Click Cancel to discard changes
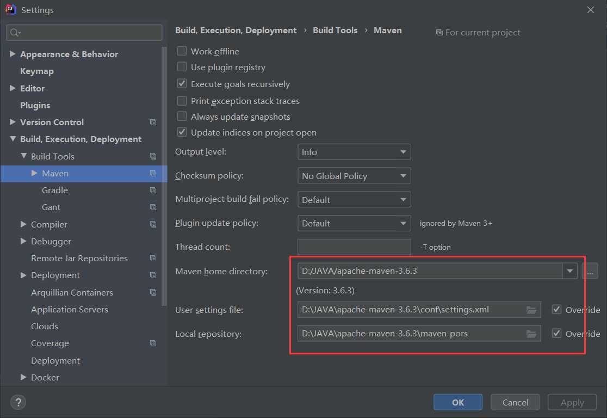607x418 pixels. click(x=515, y=403)
